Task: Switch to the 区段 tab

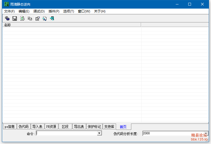Action: click(65, 127)
